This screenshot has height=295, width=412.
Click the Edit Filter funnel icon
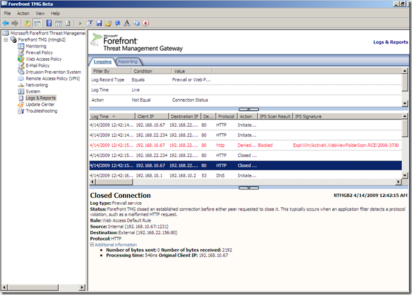[x=90, y=24]
